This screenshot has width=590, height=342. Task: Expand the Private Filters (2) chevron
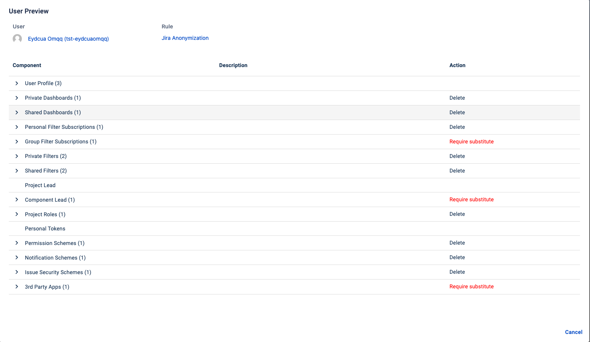click(x=17, y=156)
